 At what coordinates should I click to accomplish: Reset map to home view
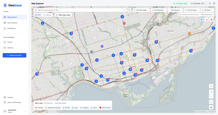211,107
